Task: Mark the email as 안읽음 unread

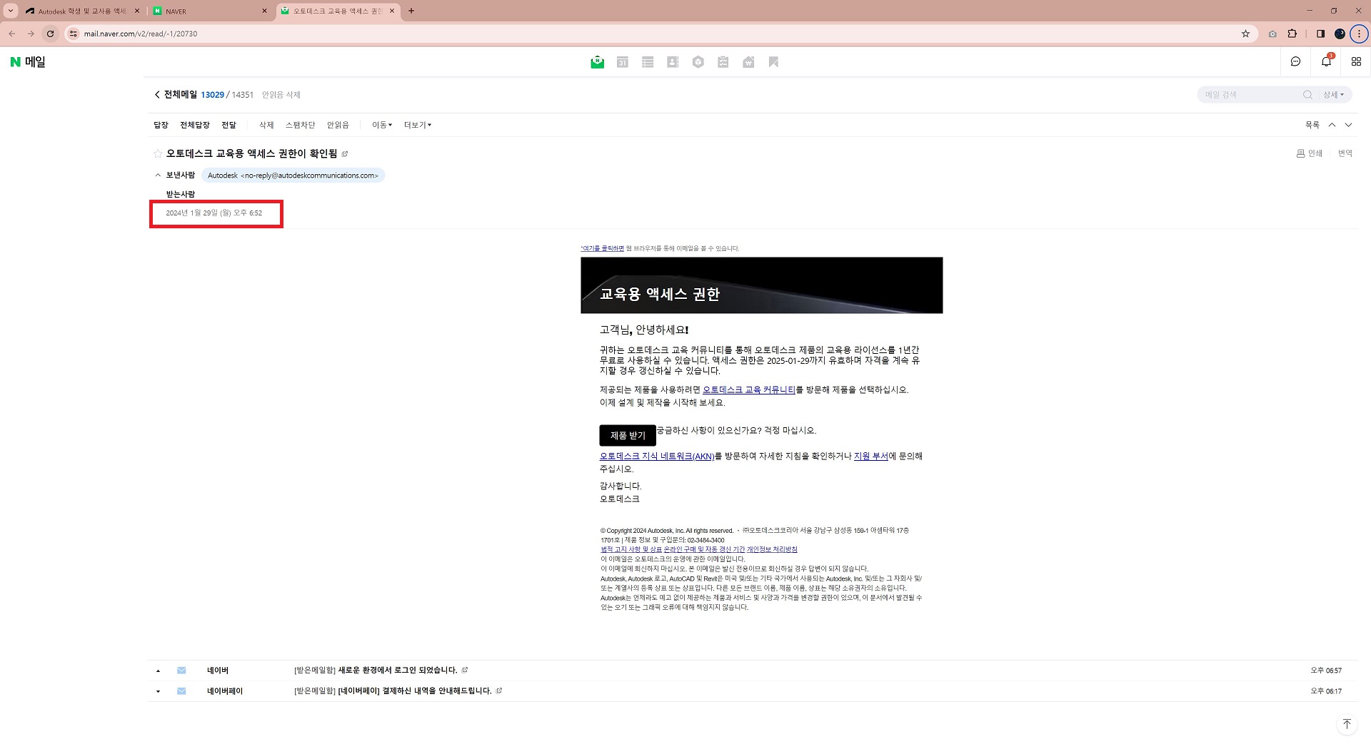Action: pos(338,125)
